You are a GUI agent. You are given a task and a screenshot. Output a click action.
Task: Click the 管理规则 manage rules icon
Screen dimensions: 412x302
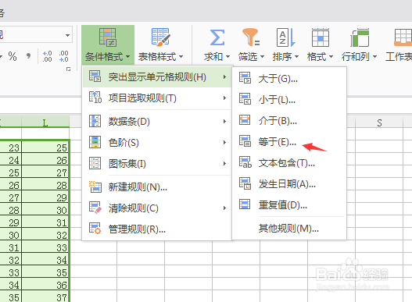95,229
